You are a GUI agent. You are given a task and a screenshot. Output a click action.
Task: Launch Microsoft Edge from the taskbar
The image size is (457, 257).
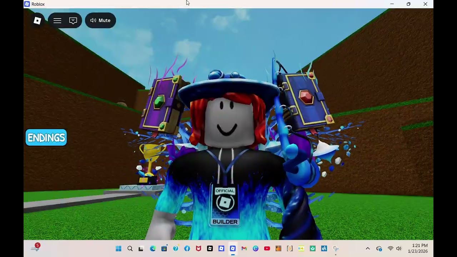[153, 248]
